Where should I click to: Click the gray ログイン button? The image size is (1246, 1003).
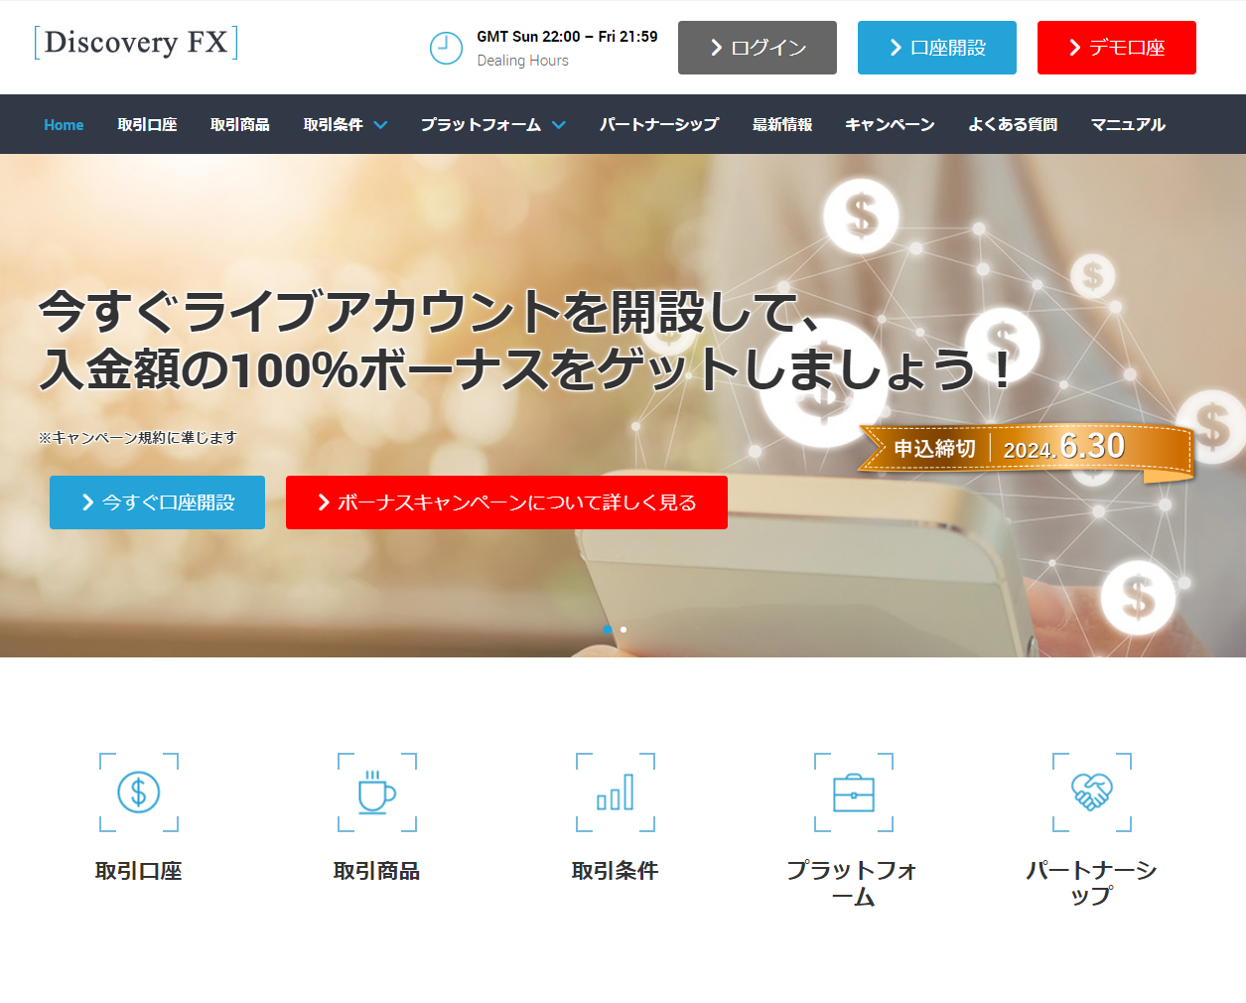coord(758,48)
